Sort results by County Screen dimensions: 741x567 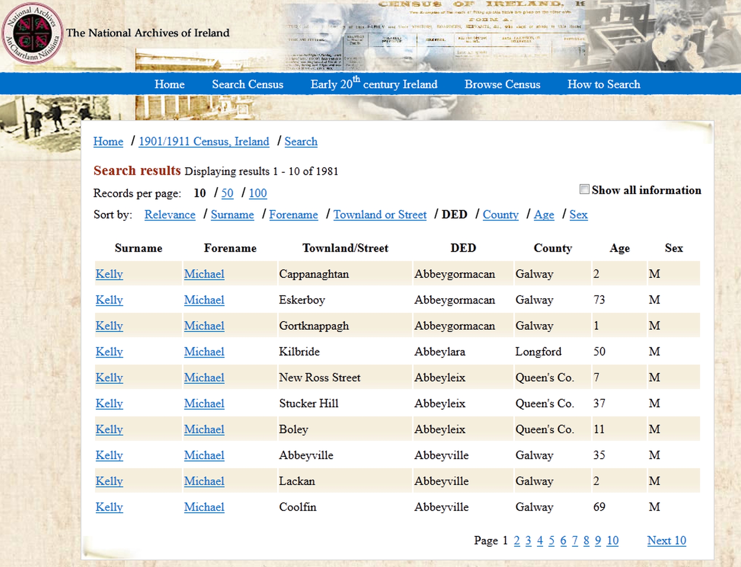pos(501,214)
